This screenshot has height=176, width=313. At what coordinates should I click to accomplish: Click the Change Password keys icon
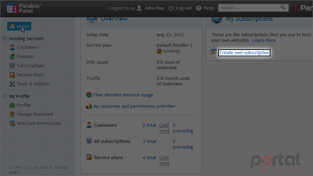(12, 114)
